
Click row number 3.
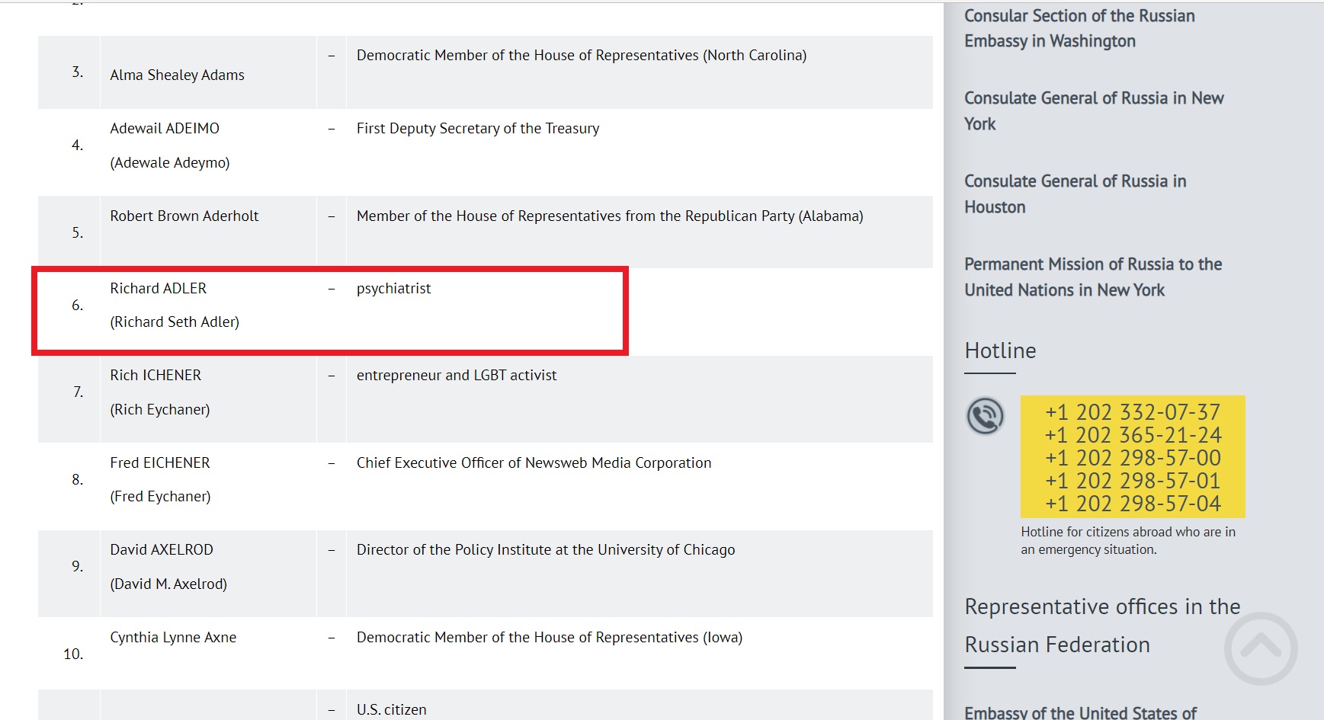click(x=78, y=72)
